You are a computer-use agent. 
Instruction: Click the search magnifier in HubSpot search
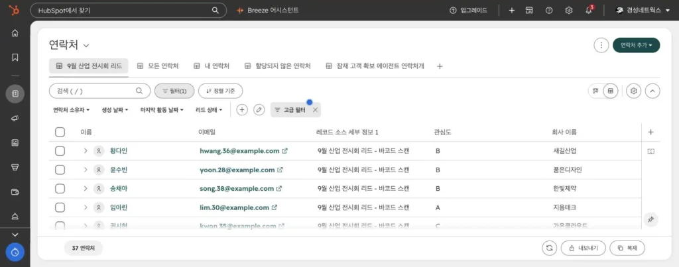[x=216, y=11]
